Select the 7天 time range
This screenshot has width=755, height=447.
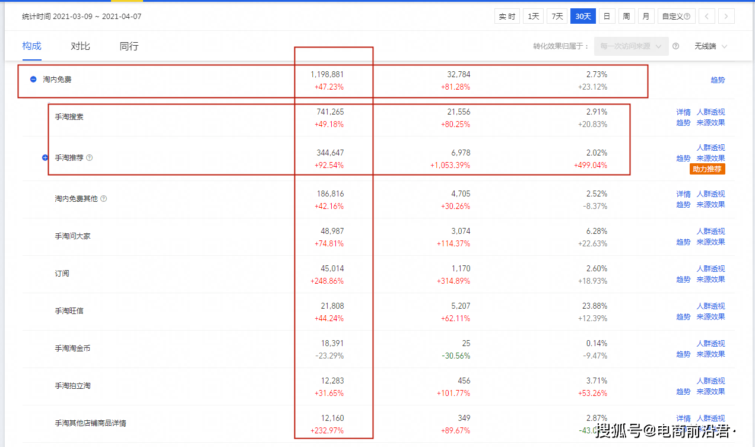point(557,17)
